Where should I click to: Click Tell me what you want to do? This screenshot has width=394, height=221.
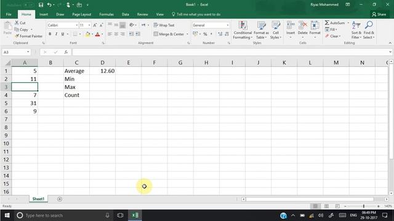(196, 15)
